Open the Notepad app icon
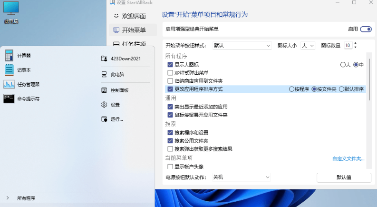 pos(9,70)
